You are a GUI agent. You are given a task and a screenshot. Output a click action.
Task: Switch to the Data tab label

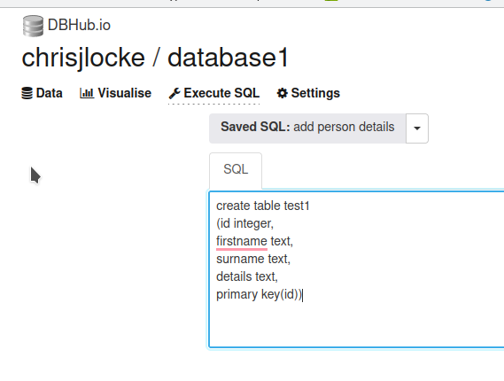[x=50, y=93]
